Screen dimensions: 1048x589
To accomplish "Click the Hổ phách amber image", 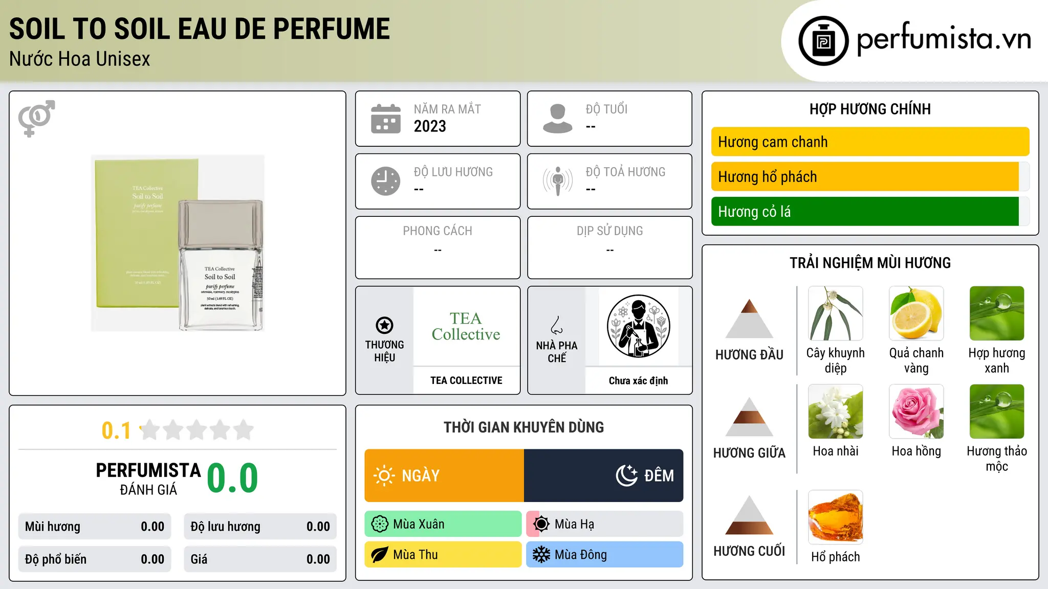I will (836, 517).
